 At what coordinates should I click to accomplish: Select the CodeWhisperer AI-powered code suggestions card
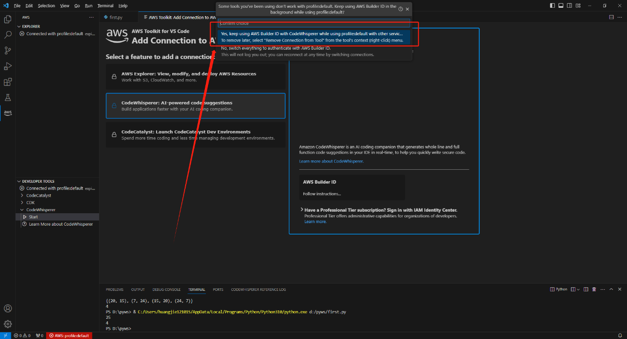point(196,106)
